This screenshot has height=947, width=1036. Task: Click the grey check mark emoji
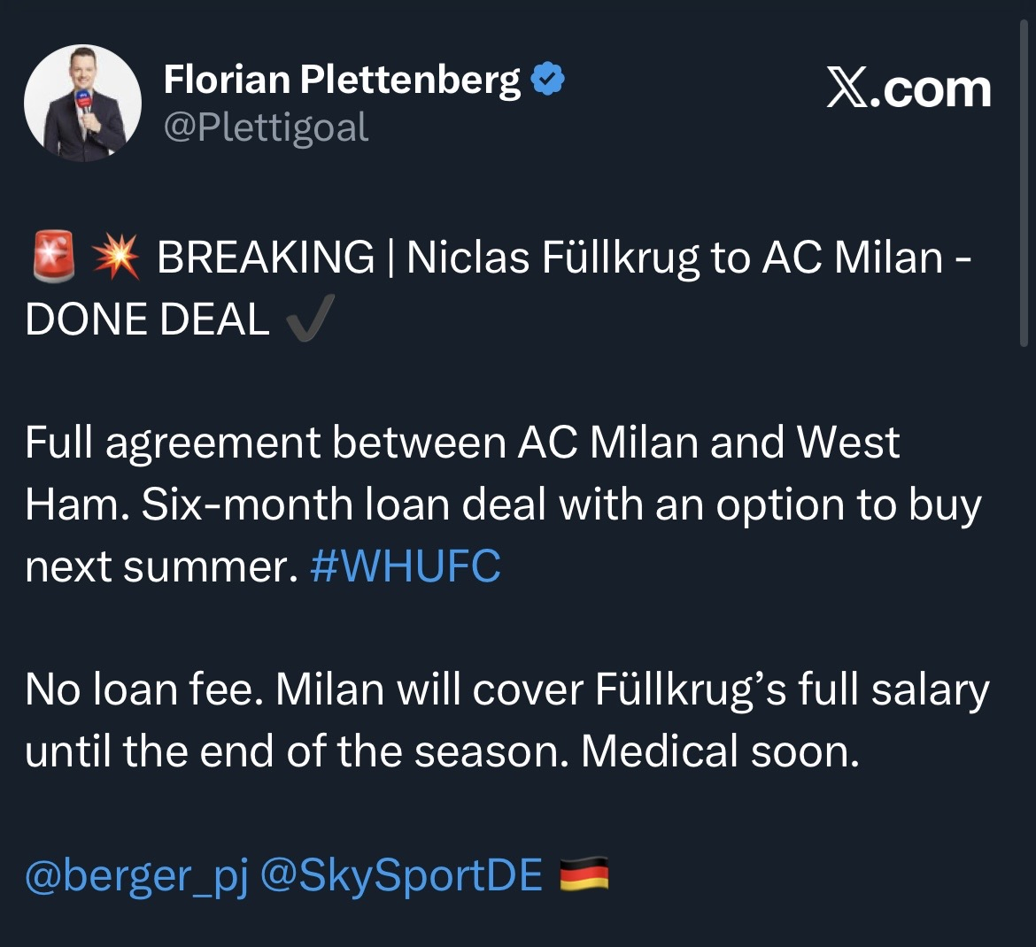tap(310, 320)
